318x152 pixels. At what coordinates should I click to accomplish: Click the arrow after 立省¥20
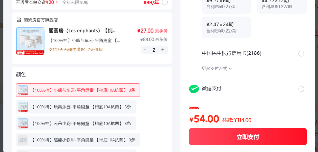coord(57,2)
